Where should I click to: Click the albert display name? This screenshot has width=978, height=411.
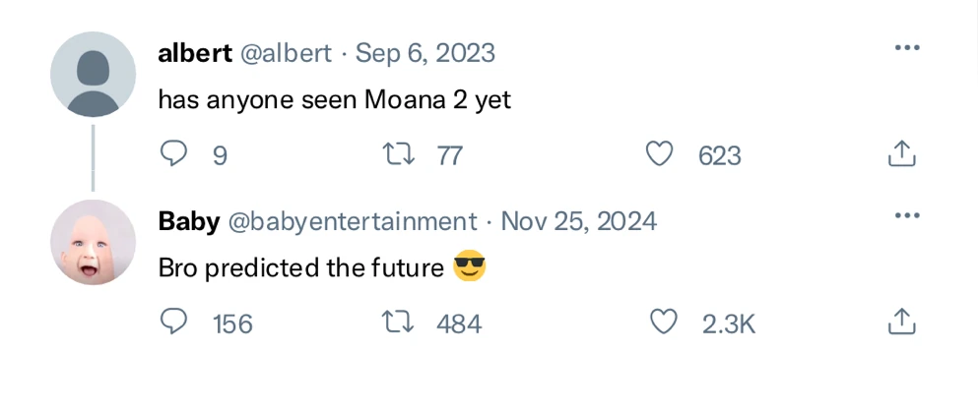193,53
